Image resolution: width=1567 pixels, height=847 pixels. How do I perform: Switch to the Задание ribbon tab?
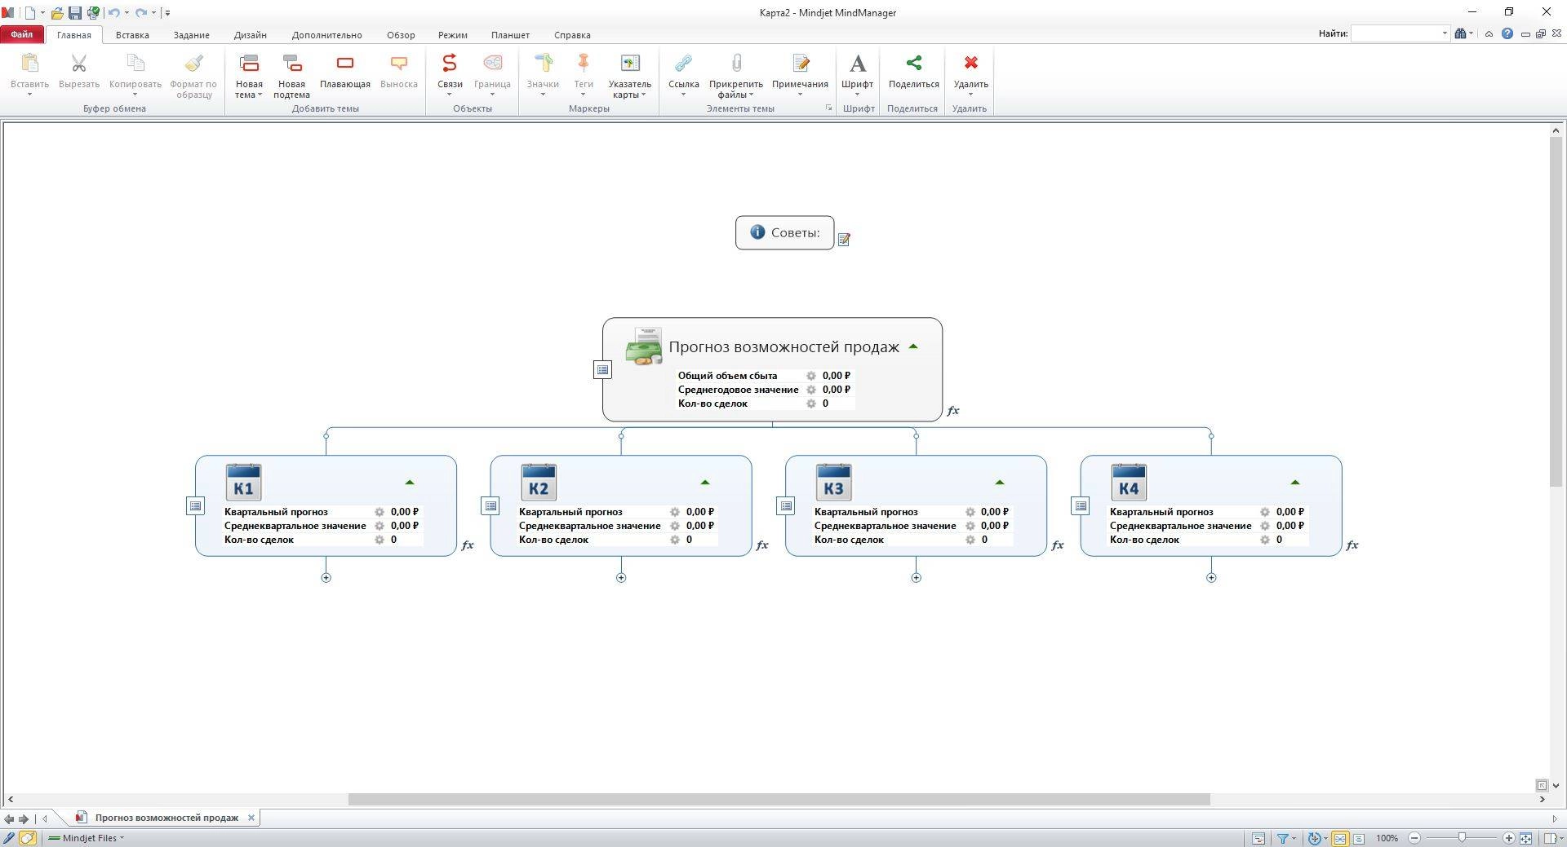(x=191, y=35)
